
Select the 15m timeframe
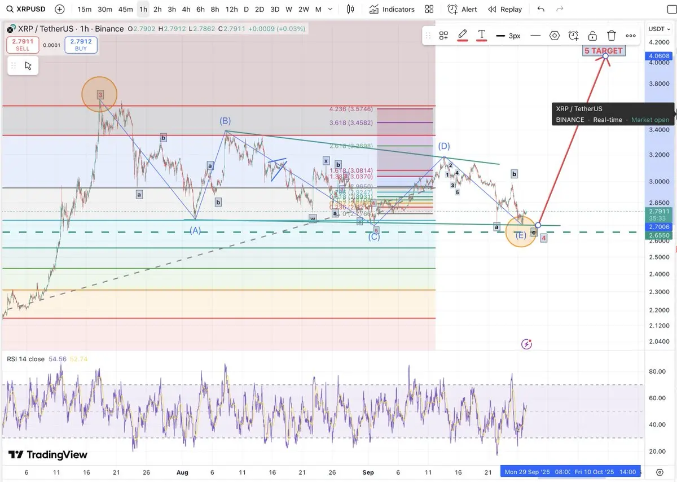tap(84, 9)
